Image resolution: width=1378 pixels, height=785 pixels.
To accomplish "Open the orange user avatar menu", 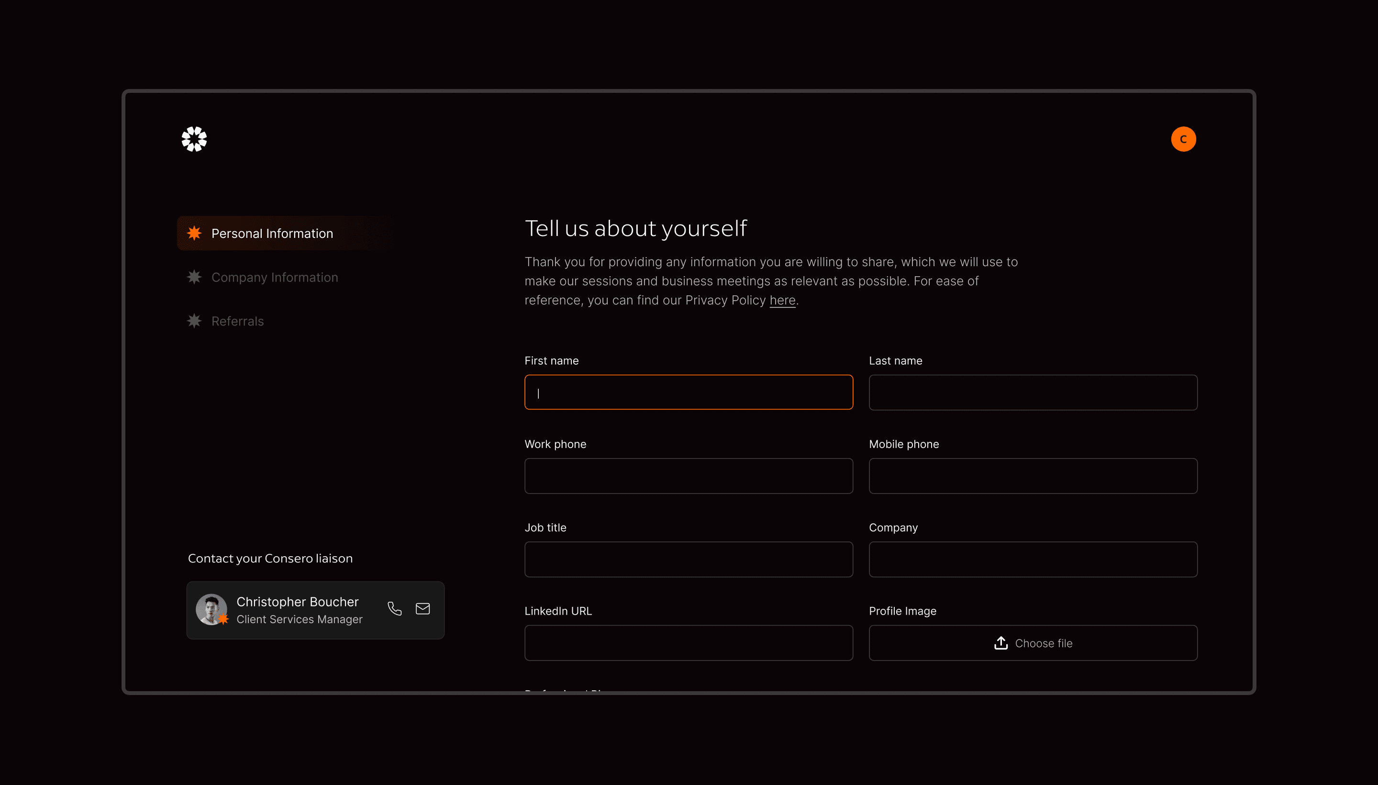I will 1183,139.
